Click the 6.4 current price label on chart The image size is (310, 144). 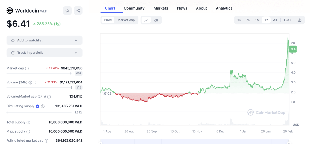point(293,49)
